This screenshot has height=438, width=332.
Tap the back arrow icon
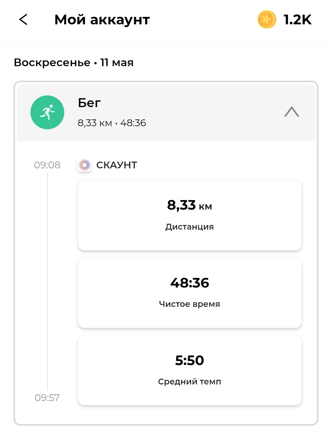[x=23, y=19]
